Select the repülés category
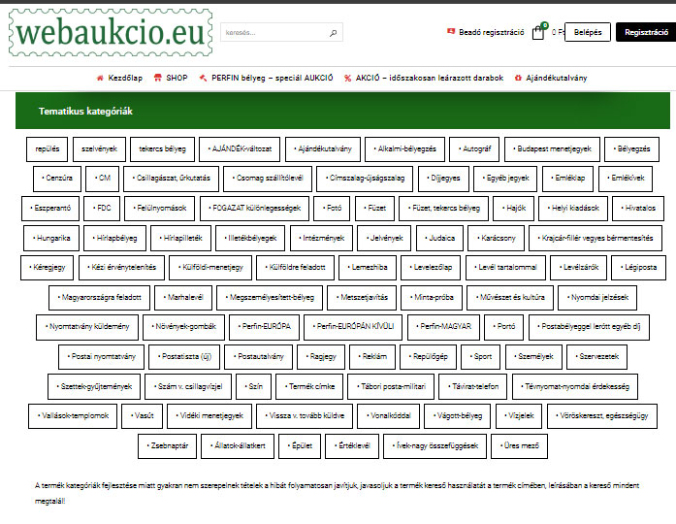The height and width of the screenshot is (524, 676). pos(47,149)
